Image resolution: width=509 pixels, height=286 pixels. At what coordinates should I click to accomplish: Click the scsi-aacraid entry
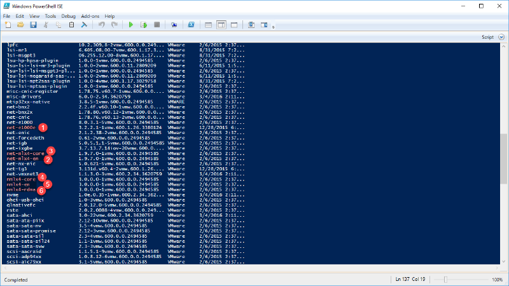tap(24, 251)
